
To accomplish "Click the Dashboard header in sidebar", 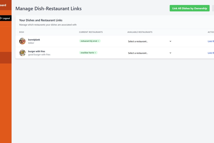I will pyautogui.click(x=3, y=5).
